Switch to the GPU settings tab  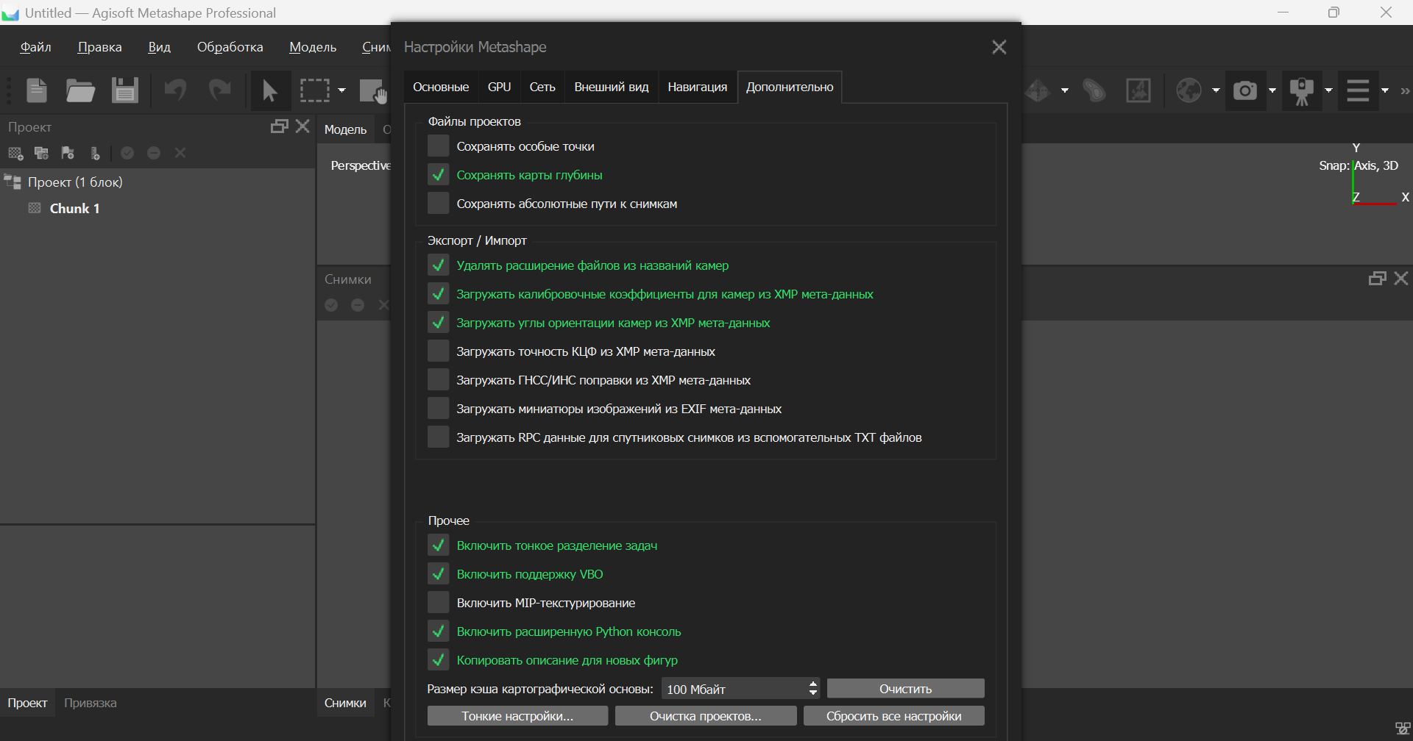click(x=499, y=87)
